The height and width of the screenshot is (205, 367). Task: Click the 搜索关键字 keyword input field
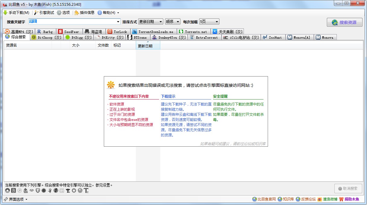point(72,22)
